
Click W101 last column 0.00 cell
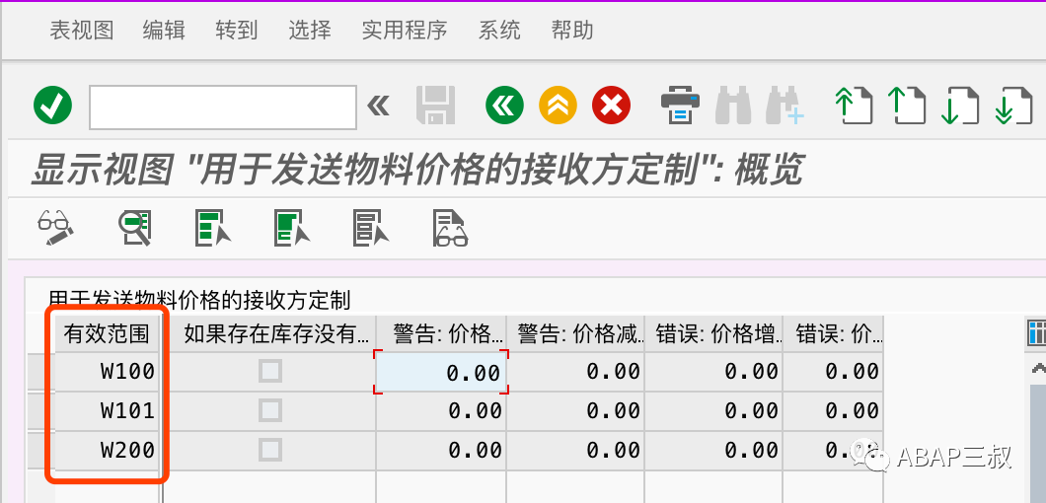[x=833, y=411]
